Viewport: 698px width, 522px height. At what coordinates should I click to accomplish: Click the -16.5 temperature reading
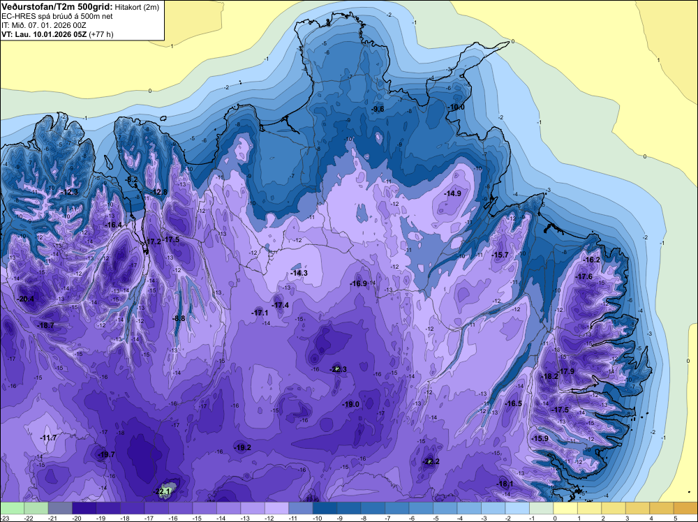[x=513, y=403]
